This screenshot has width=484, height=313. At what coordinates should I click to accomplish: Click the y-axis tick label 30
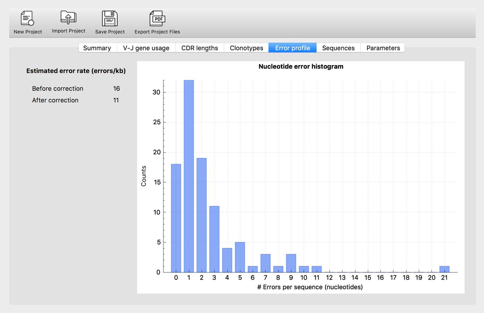[x=156, y=92]
